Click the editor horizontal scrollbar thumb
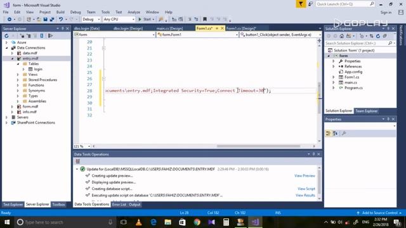The width and height of the screenshot is (406, 228). pyautogui.click(x=258, y=146)
